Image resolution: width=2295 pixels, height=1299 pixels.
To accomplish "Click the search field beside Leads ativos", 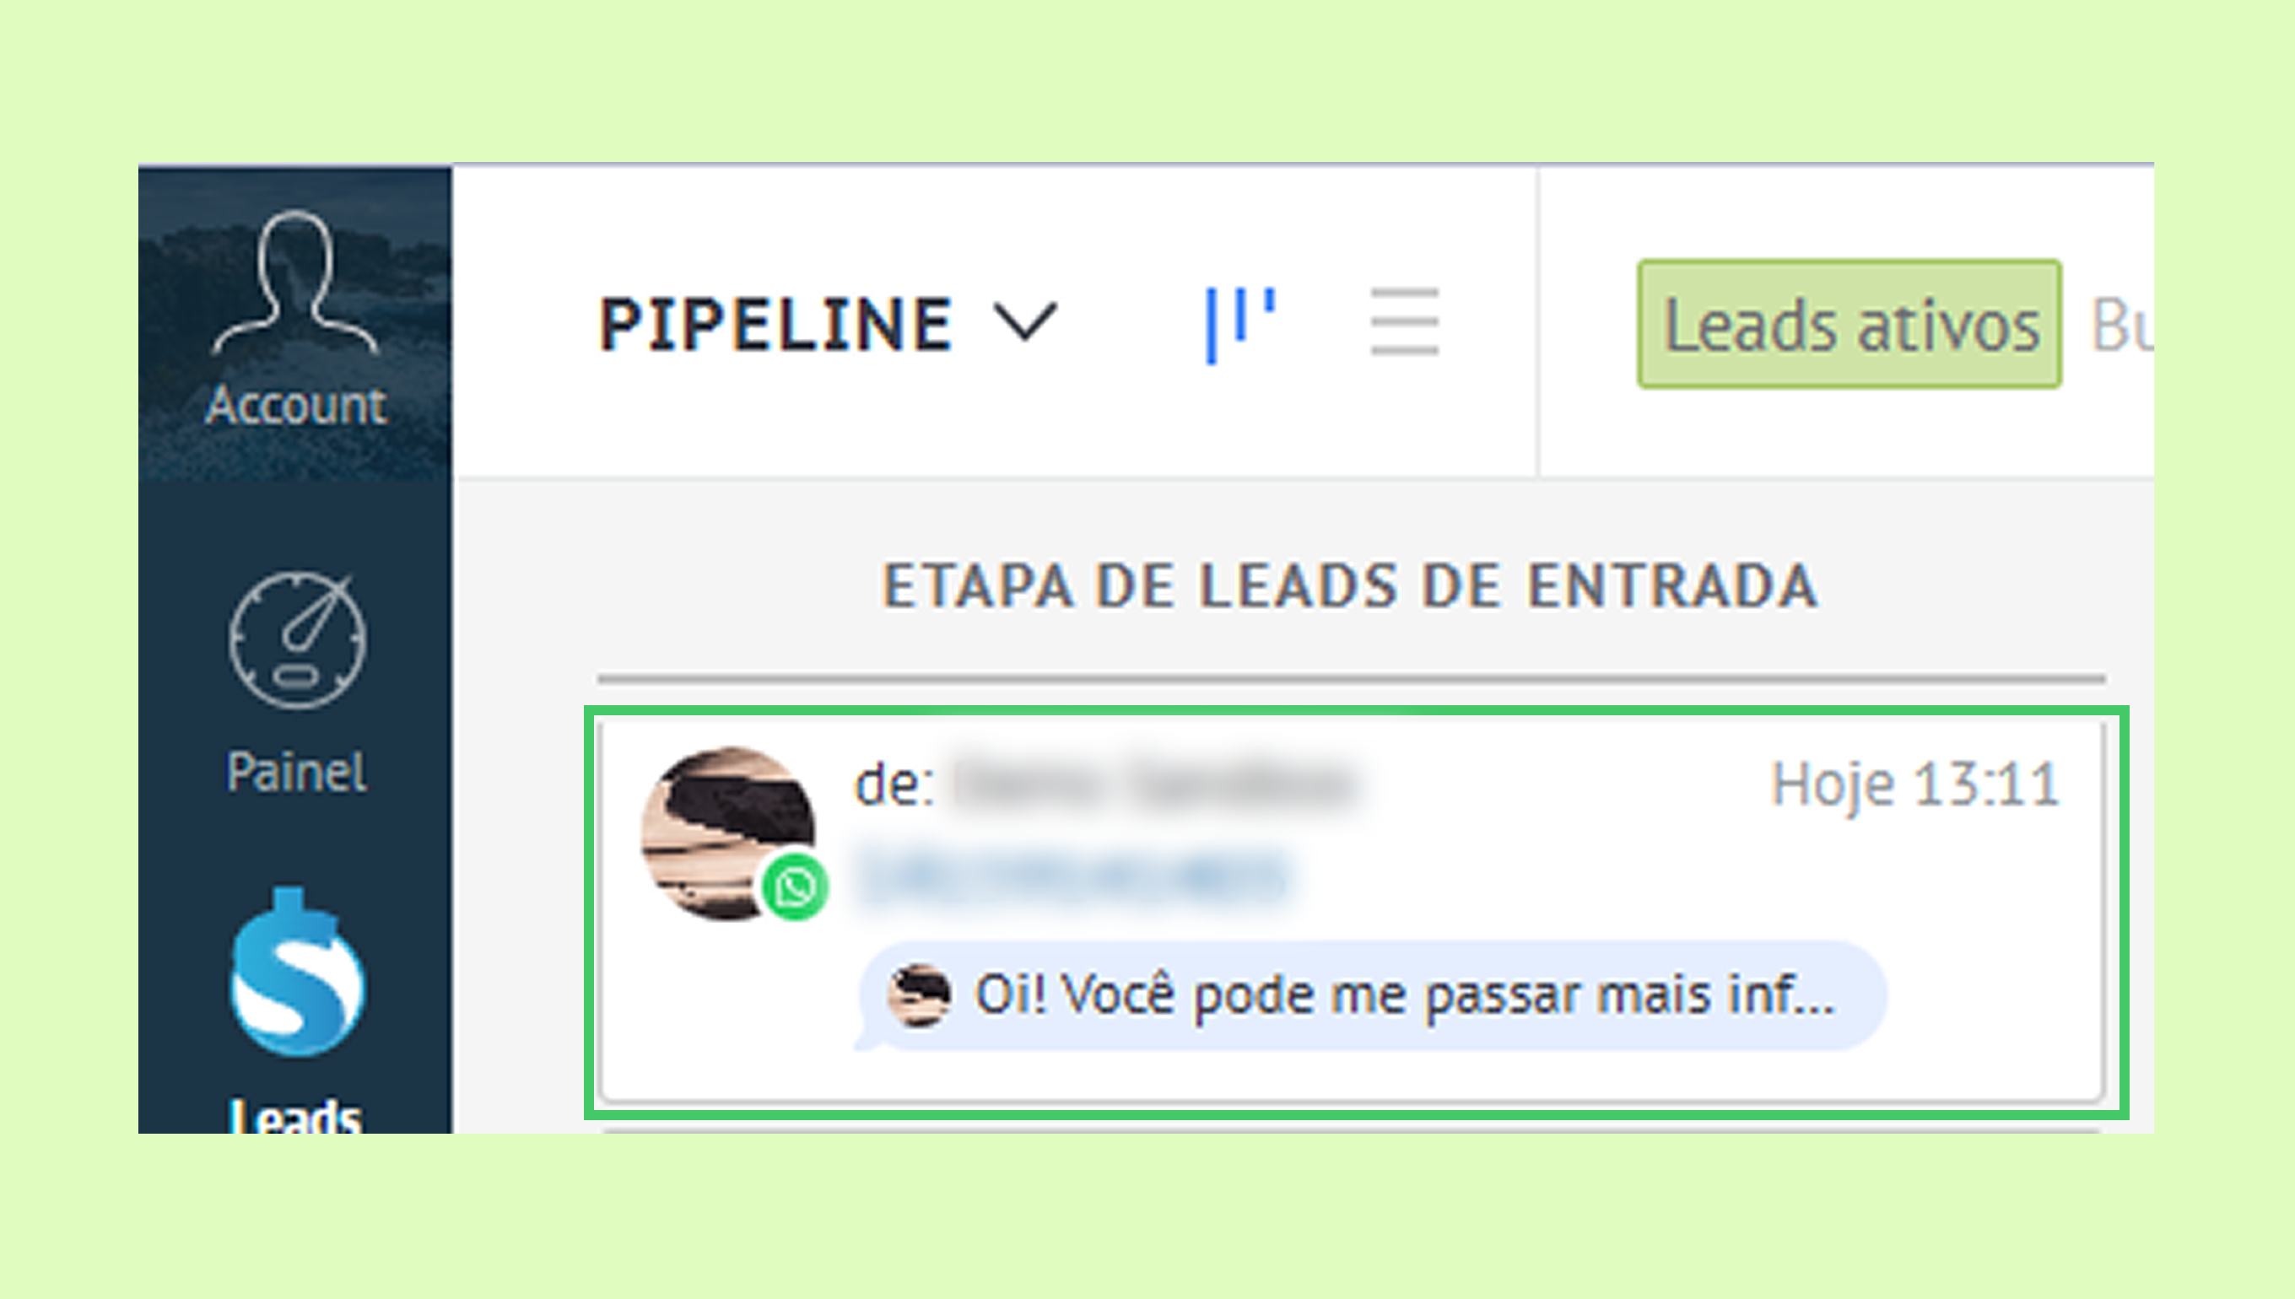I will click(2122, 325).
